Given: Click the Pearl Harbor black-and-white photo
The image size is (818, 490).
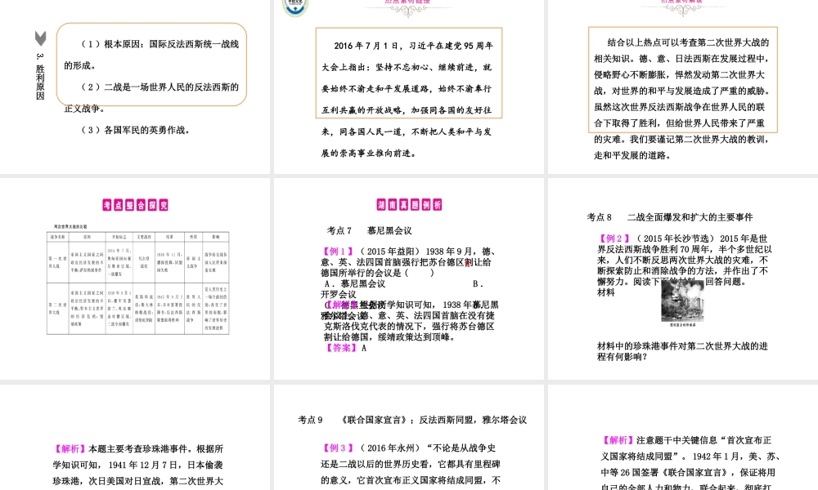Looking at the screenshot, I should pos(682,301).
